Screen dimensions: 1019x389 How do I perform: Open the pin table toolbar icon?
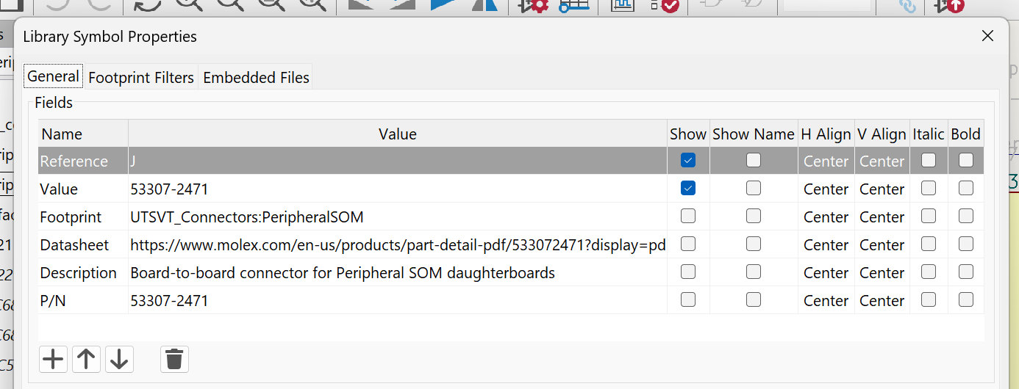pos(574,6)
